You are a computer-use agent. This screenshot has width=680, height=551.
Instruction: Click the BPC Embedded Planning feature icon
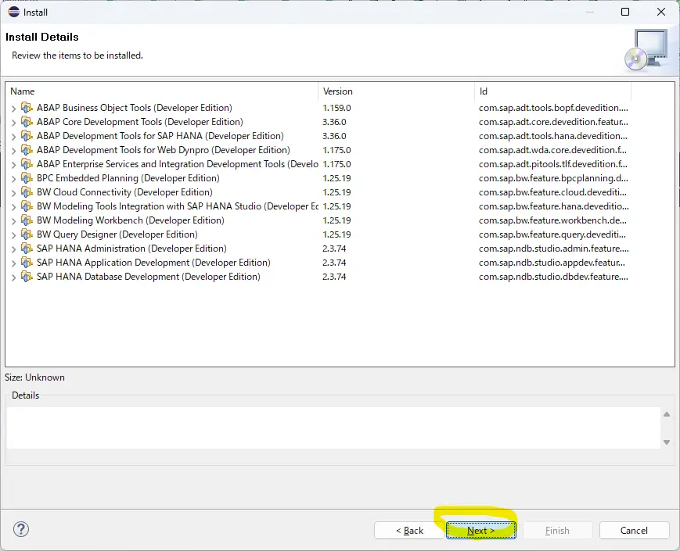pos(27,178)
